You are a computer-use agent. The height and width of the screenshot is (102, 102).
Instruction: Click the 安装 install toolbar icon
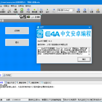78,10
